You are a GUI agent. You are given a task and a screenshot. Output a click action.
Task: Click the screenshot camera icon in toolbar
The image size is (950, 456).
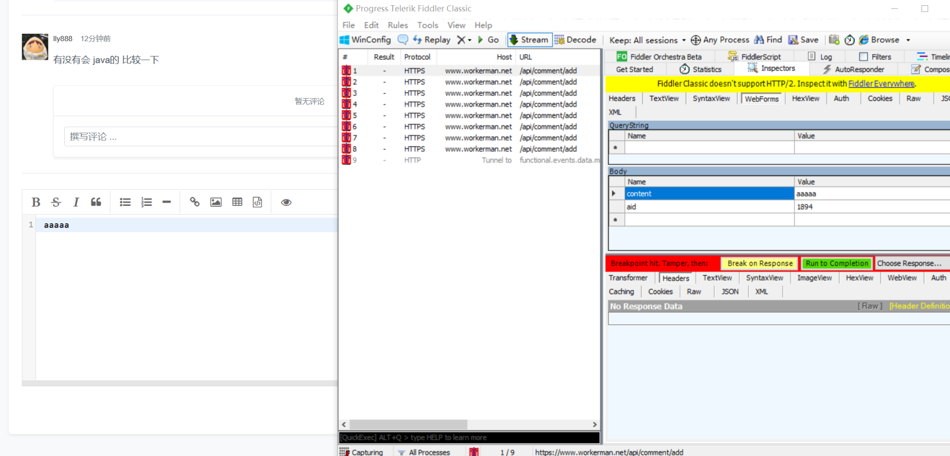click(x=834, y=40)
